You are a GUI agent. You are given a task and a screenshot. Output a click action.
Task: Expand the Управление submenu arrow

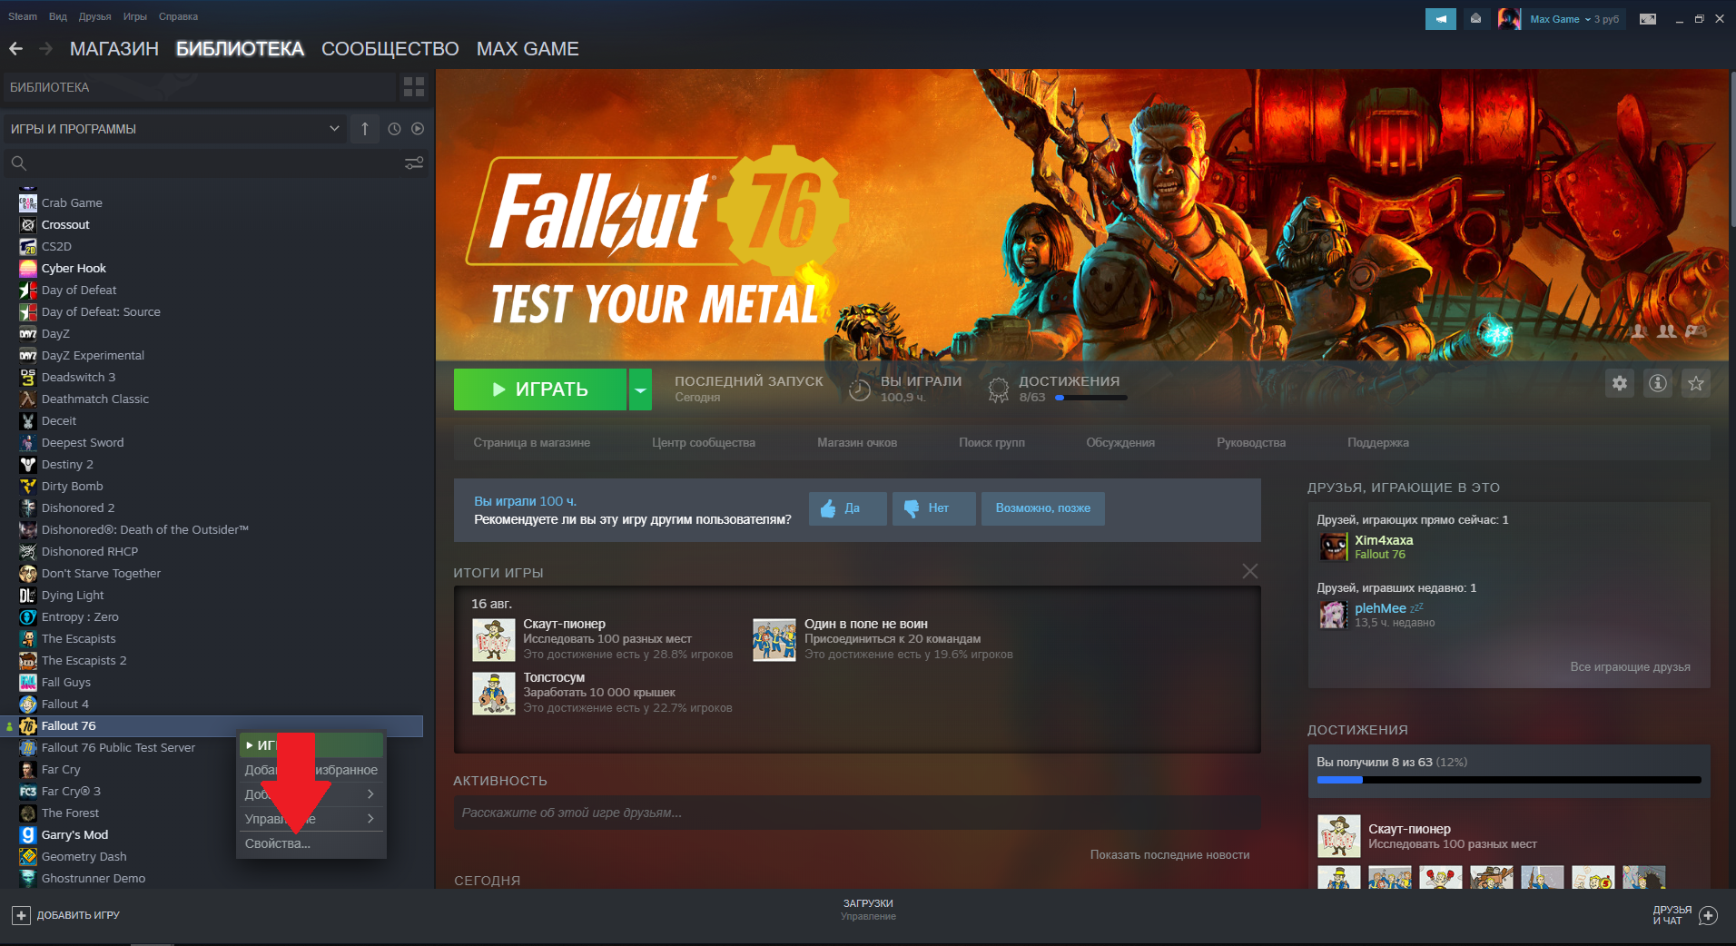click(370, 819)
